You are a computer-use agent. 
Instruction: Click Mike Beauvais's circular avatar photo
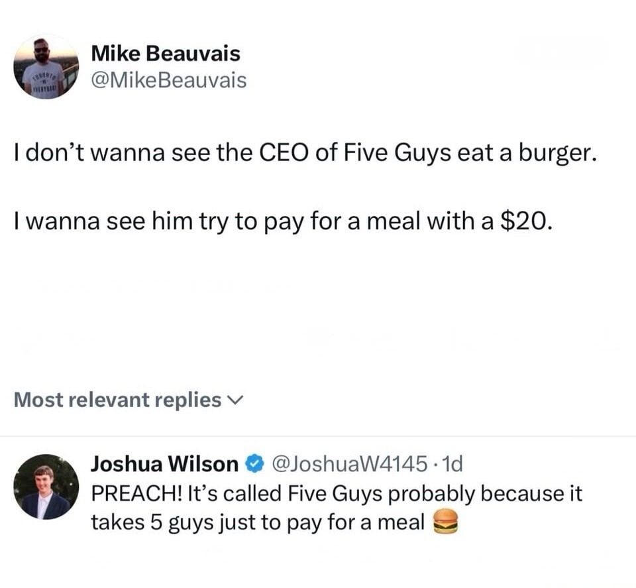tap(43, 66)
